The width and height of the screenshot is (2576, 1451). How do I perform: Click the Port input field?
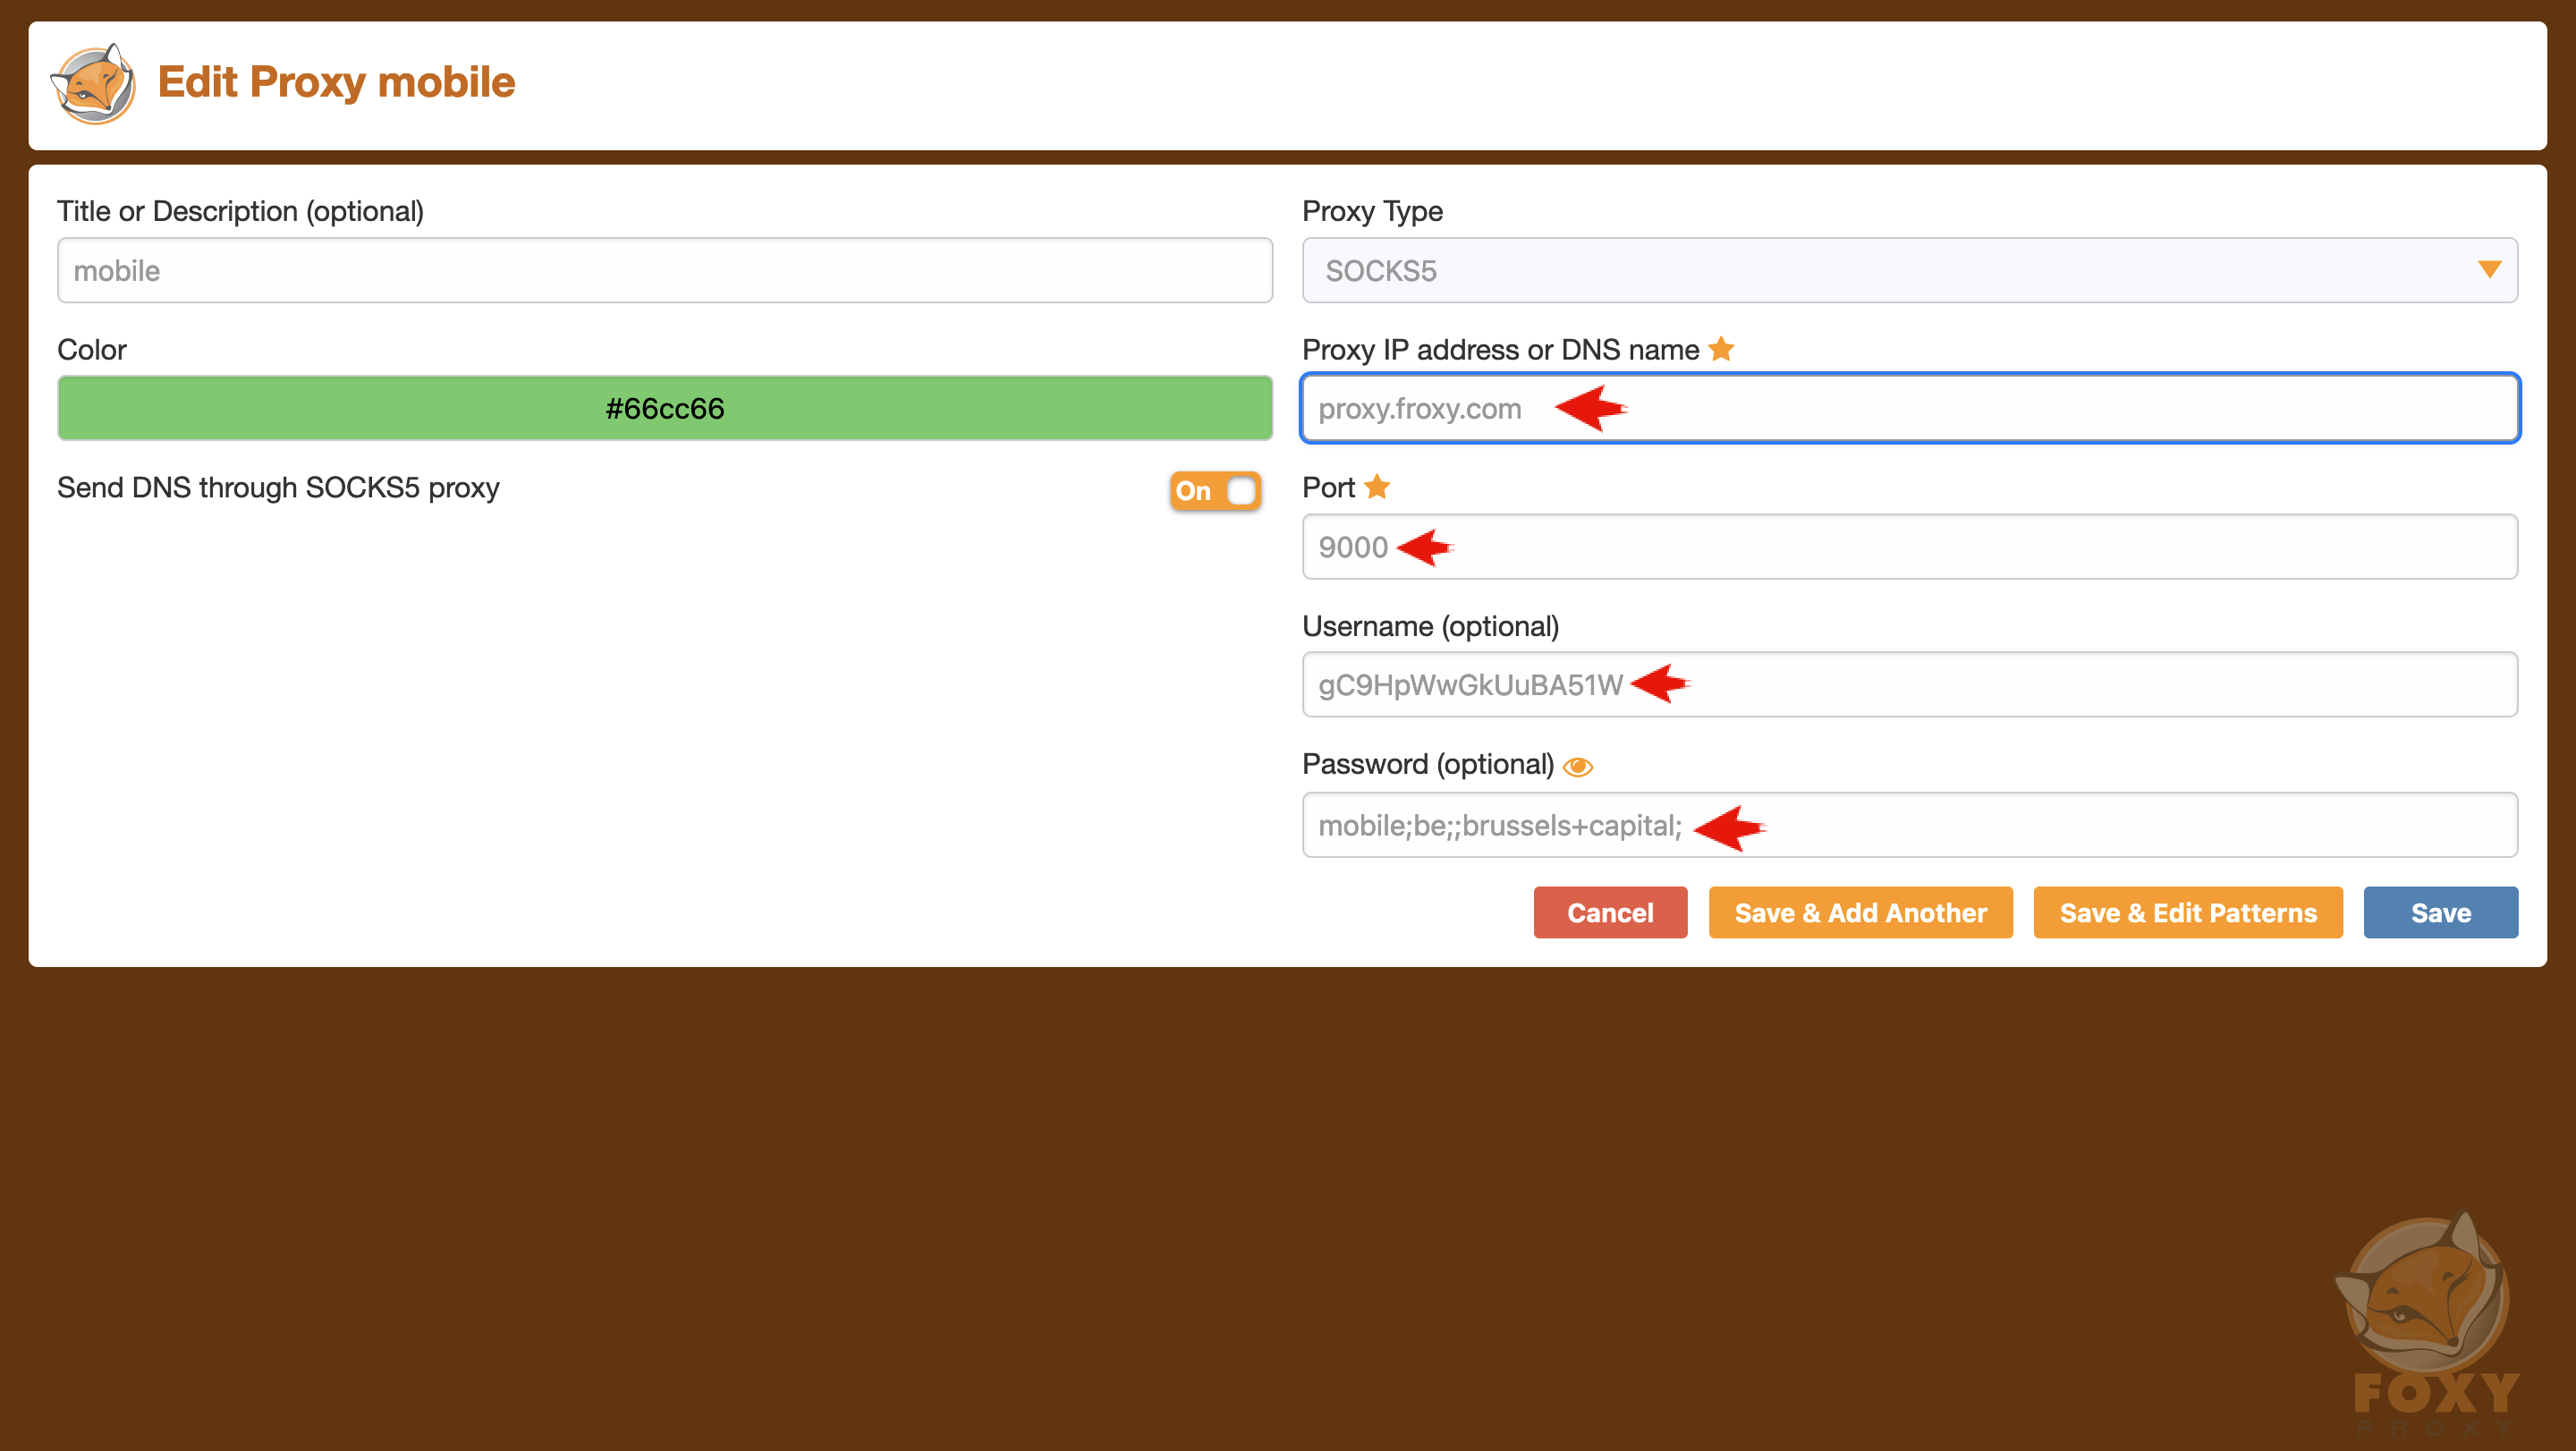tap(1910, 547)
